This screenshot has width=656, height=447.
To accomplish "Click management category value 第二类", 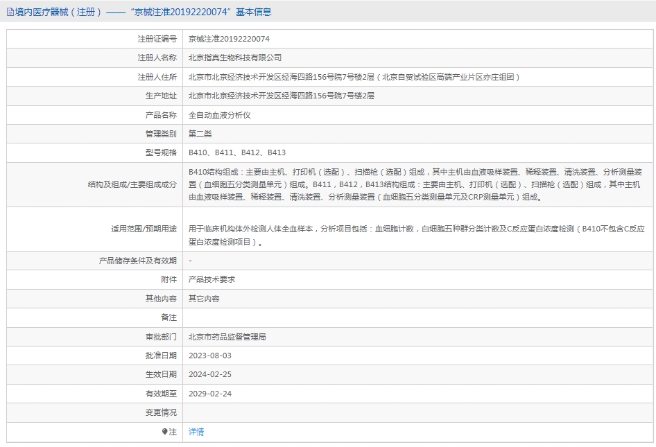I will [200, 134].
